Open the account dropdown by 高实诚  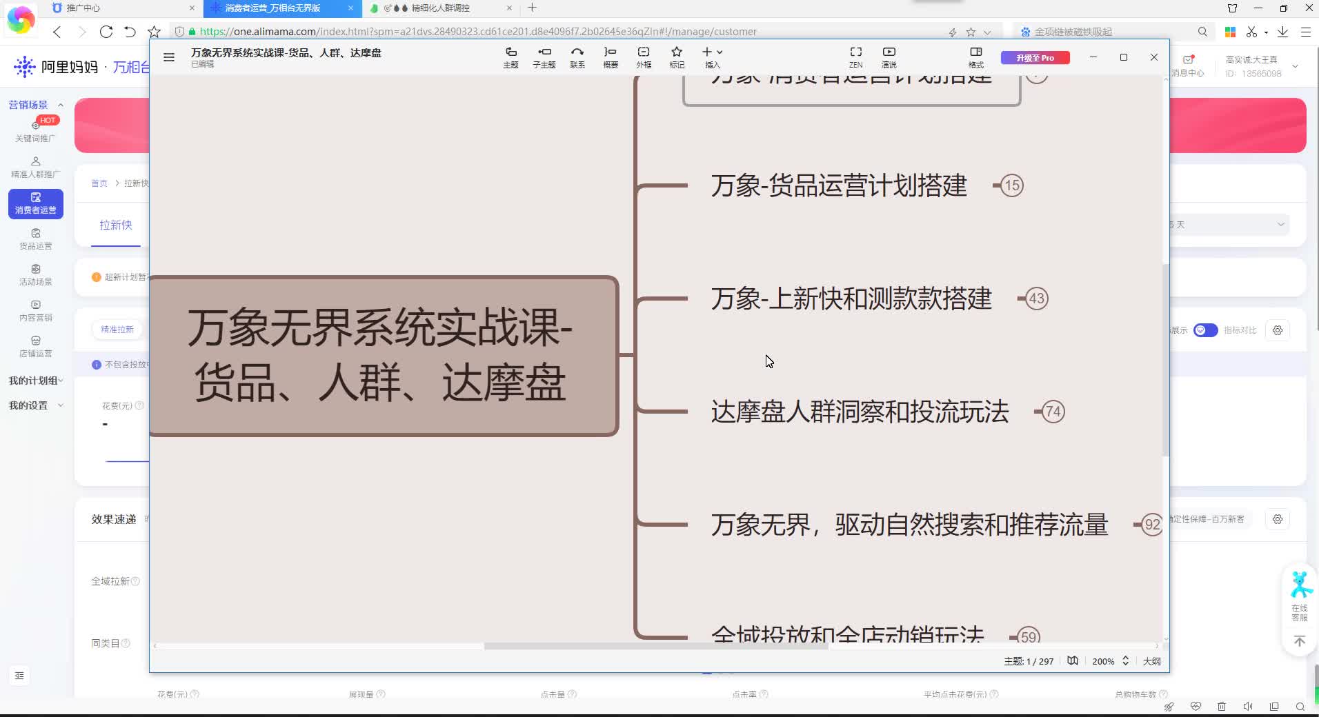[1295, 66]
